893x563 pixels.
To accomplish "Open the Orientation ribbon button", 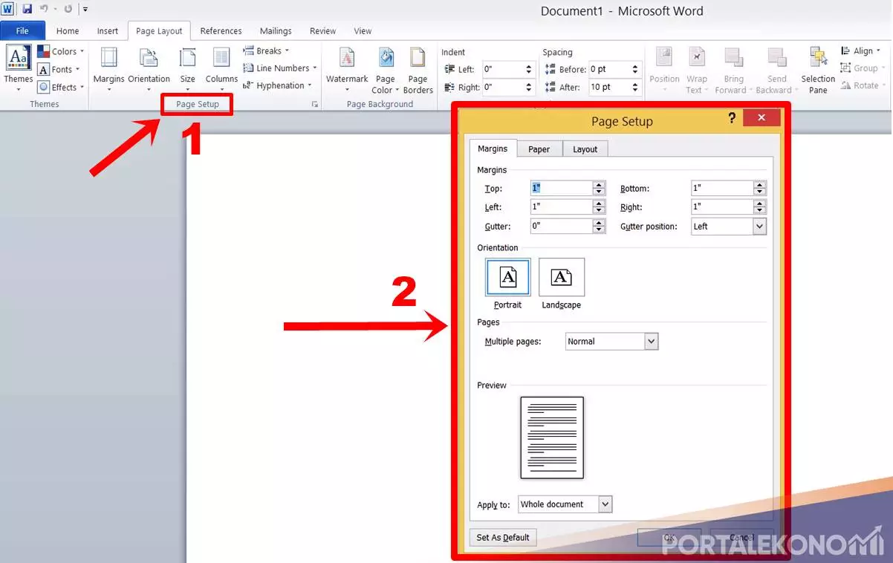I will click(x=149, y=69).
